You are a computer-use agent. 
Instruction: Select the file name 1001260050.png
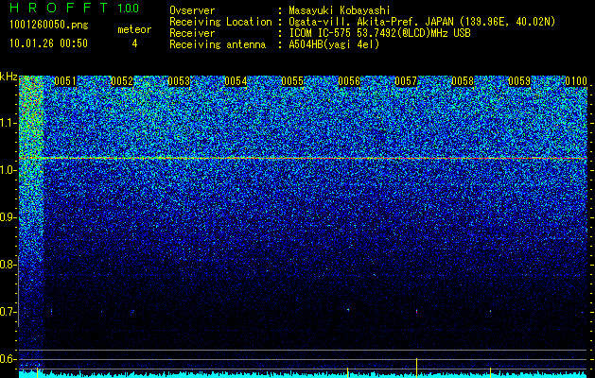tap(49, 26)
